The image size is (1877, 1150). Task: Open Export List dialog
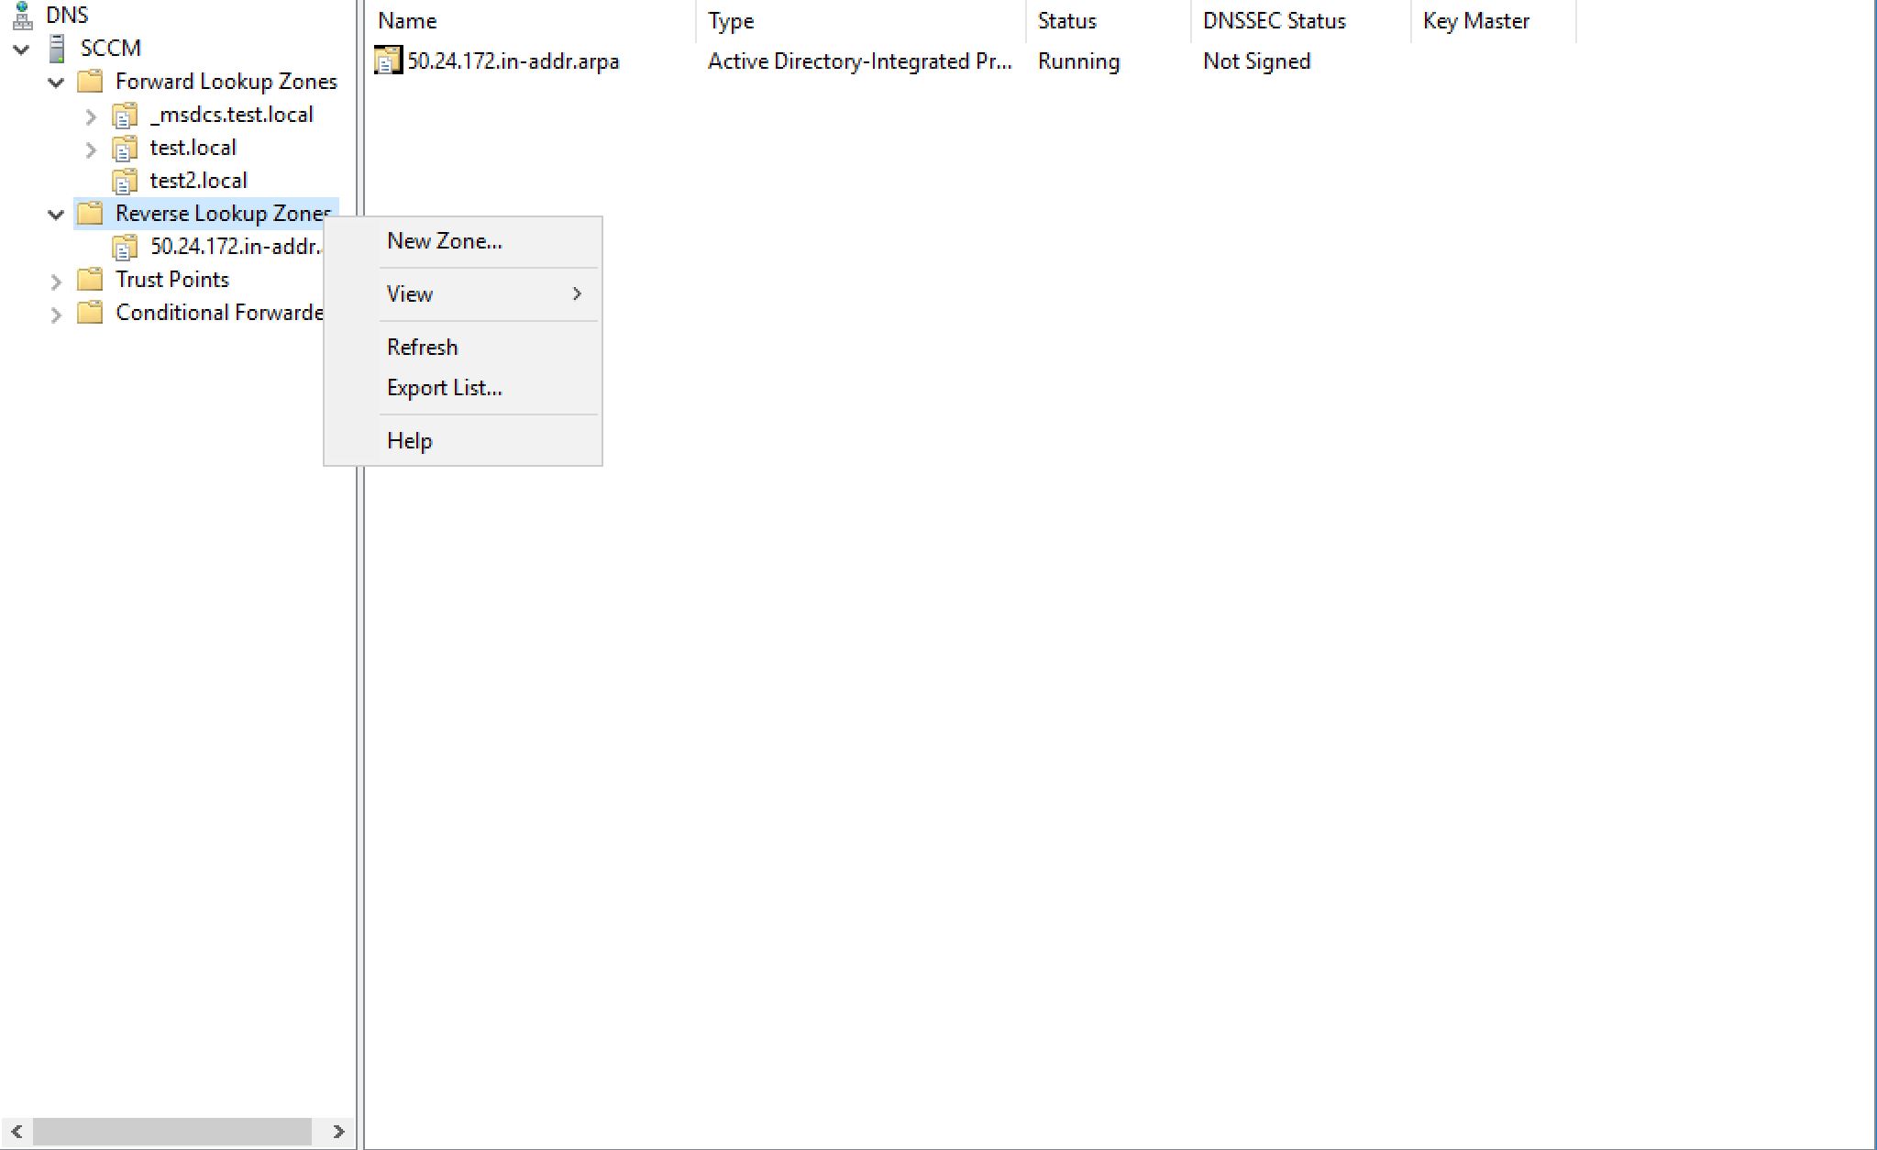pos(444,387)
